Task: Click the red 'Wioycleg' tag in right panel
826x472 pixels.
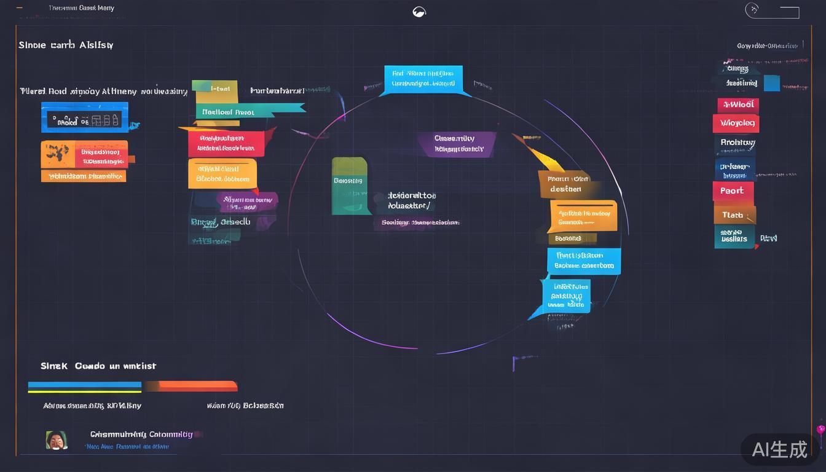Action: [x=736, y=123]
